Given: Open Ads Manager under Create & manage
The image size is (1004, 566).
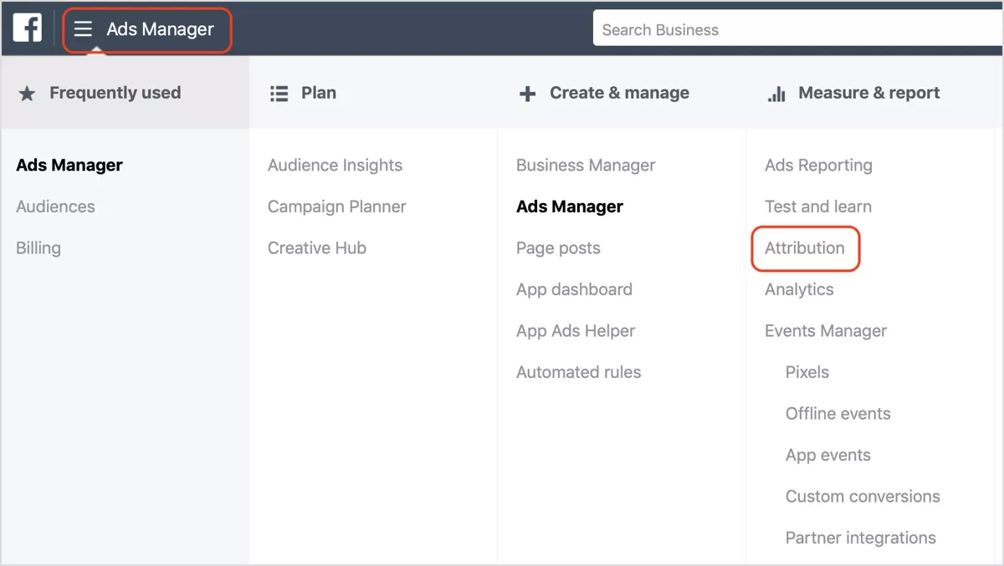Looking at the screenshot, I should (x=570, y=207).
